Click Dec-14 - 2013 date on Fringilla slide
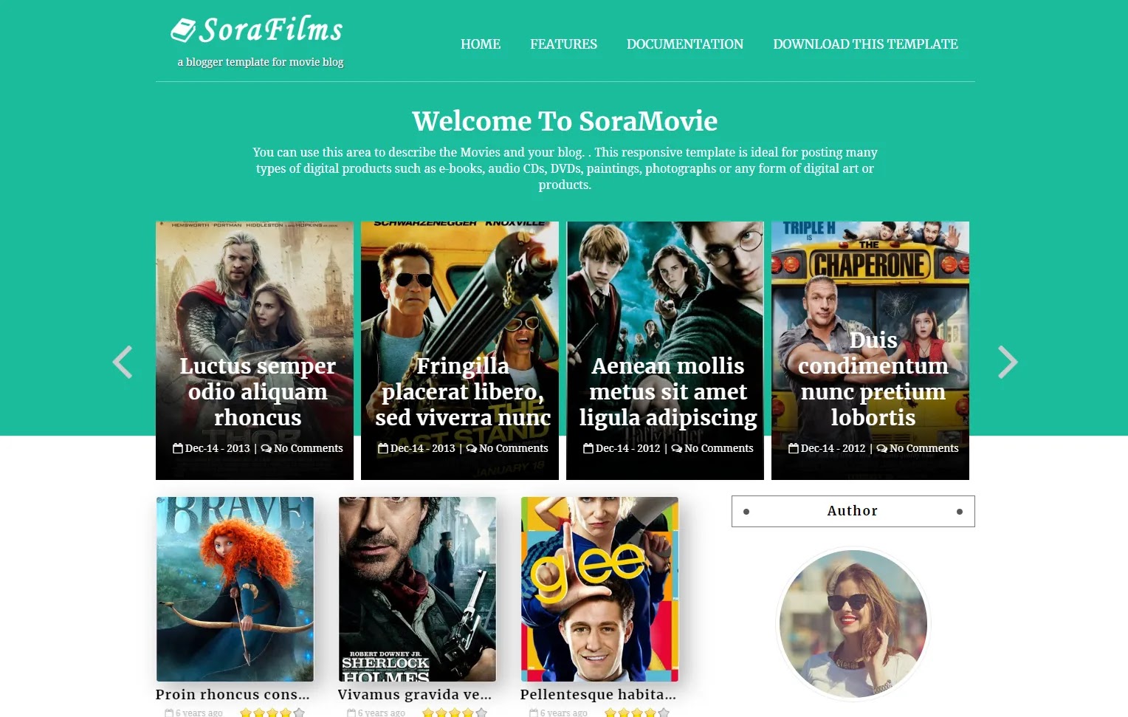 [x=423, y=448]
